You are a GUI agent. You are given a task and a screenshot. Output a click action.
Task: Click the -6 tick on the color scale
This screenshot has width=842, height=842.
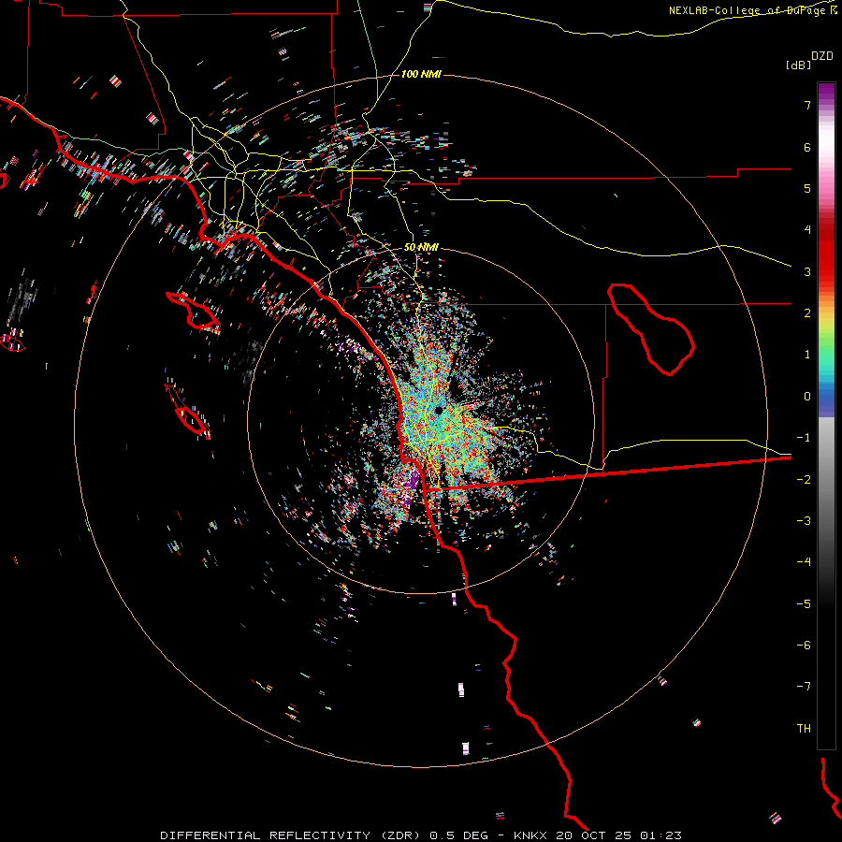click(x=804, y=646)
